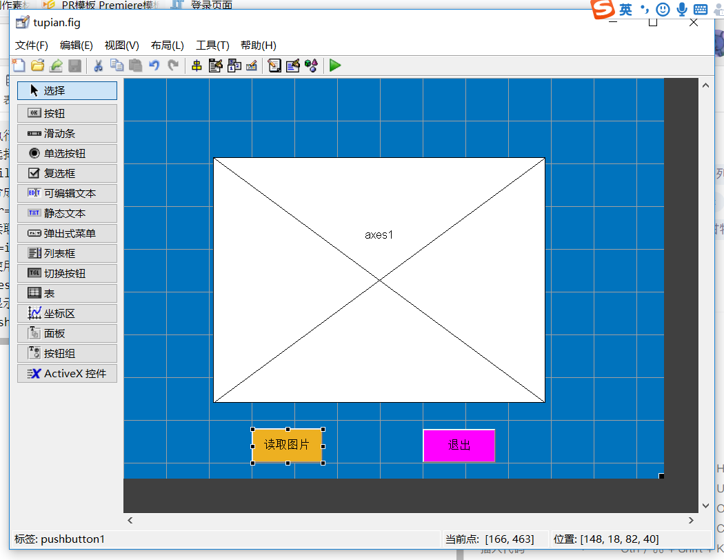Select the axes1 plot area
This screenshot has width=724, height=560.
click(379, 280)
